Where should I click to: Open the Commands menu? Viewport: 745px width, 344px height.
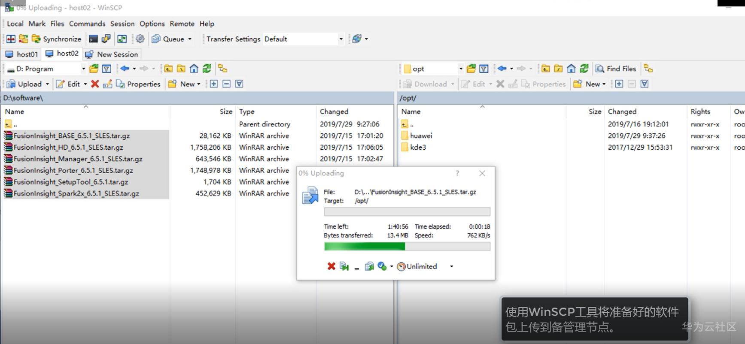pos(87,24)
